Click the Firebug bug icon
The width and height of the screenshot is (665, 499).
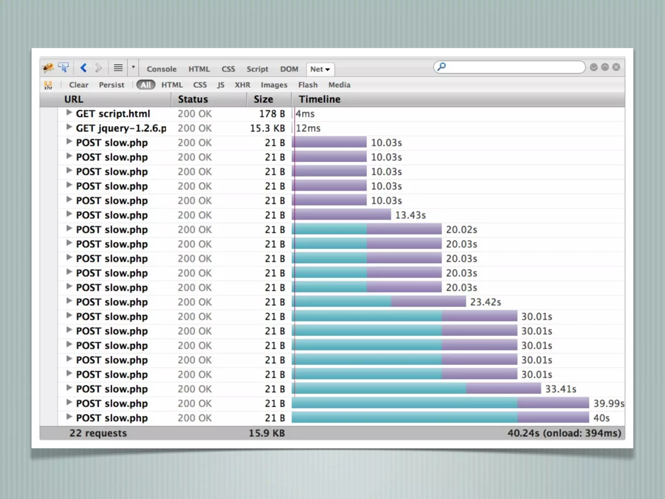pyautogui.click(x=48, y=68)
